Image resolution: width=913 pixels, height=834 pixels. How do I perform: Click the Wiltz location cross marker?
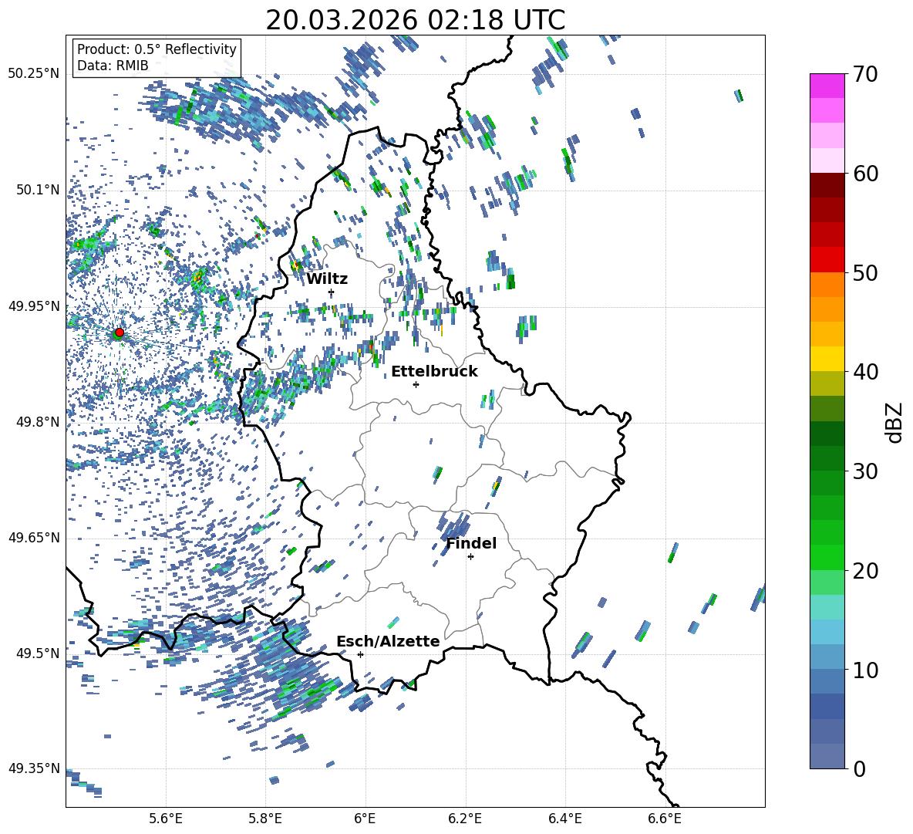(x=331, y=292)
